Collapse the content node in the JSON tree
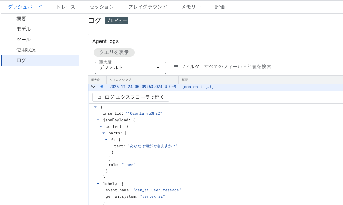Screen dimensions: 343x205 tap(101, 126)
